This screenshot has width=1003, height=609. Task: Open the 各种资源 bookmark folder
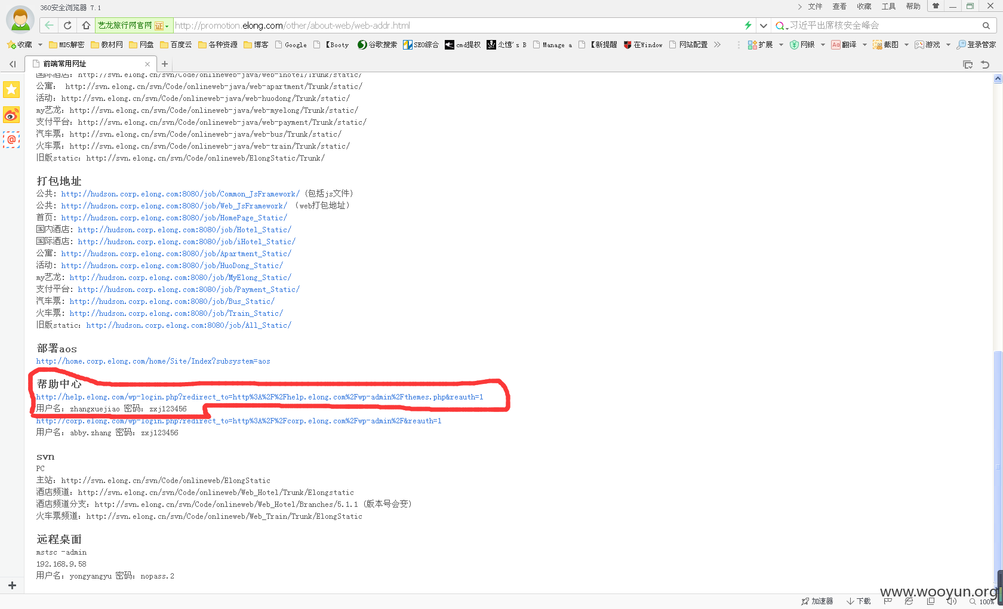coord(218,45)
